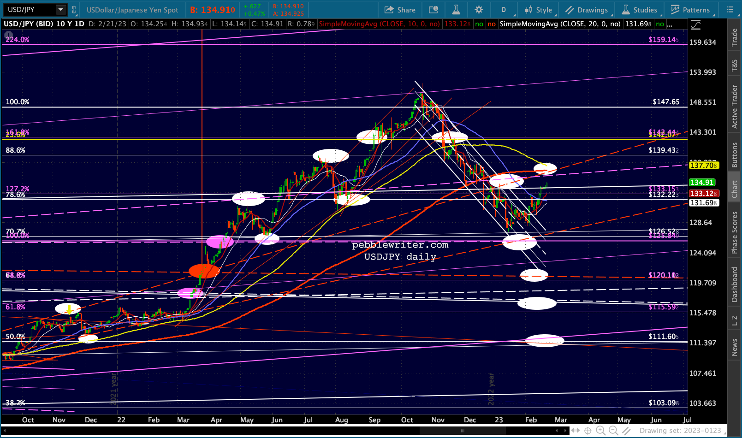Expand the Drawing set 2023-0123 selector
This screenshot has width=742, height=438.
680,431
